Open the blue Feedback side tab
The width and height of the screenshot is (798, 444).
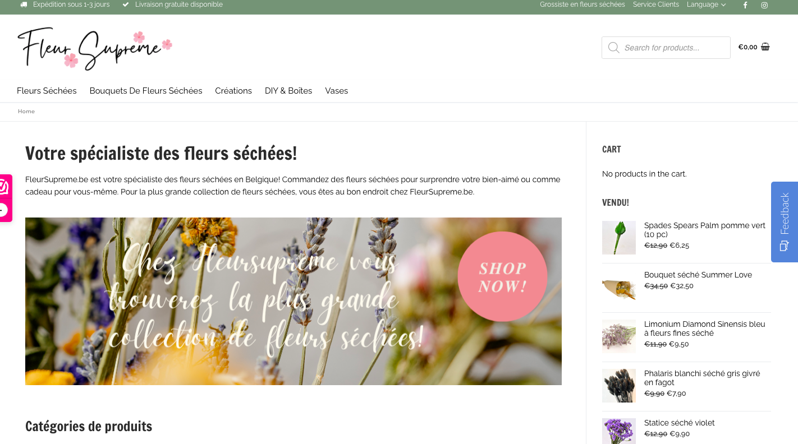click(x=785, y=222)
